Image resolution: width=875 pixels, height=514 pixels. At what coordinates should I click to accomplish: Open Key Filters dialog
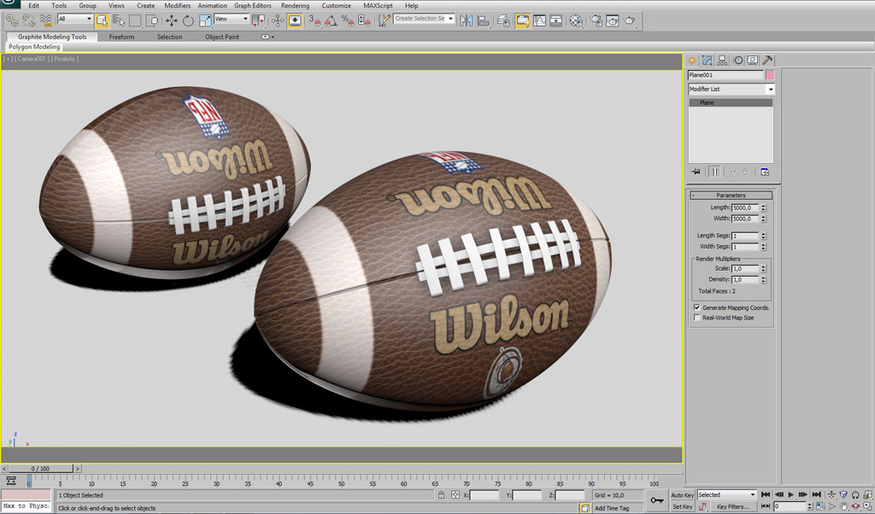point(732,507)
